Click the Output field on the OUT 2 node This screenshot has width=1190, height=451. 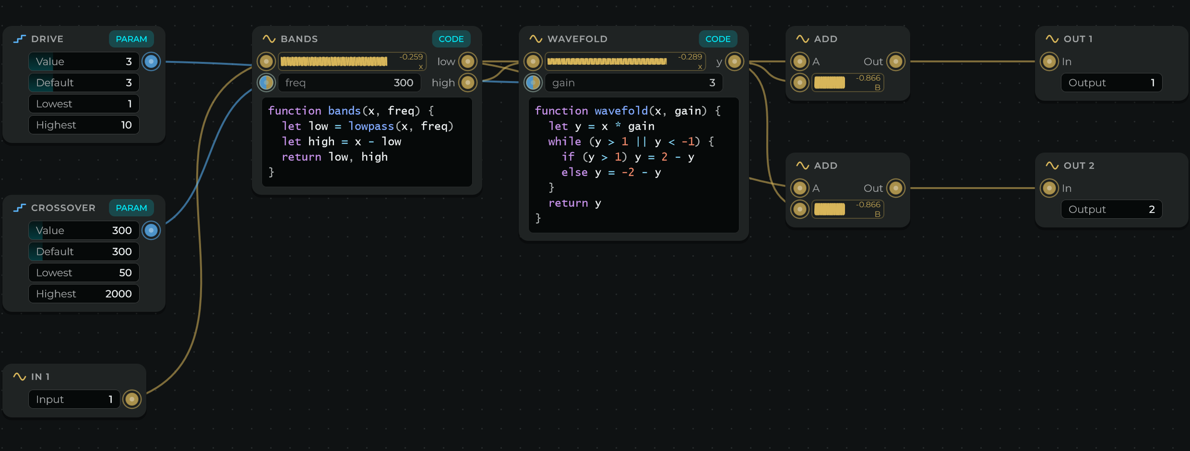click(1112, 209)
